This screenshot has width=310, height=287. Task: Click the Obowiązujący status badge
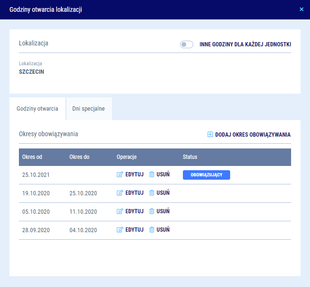[206, 174]
